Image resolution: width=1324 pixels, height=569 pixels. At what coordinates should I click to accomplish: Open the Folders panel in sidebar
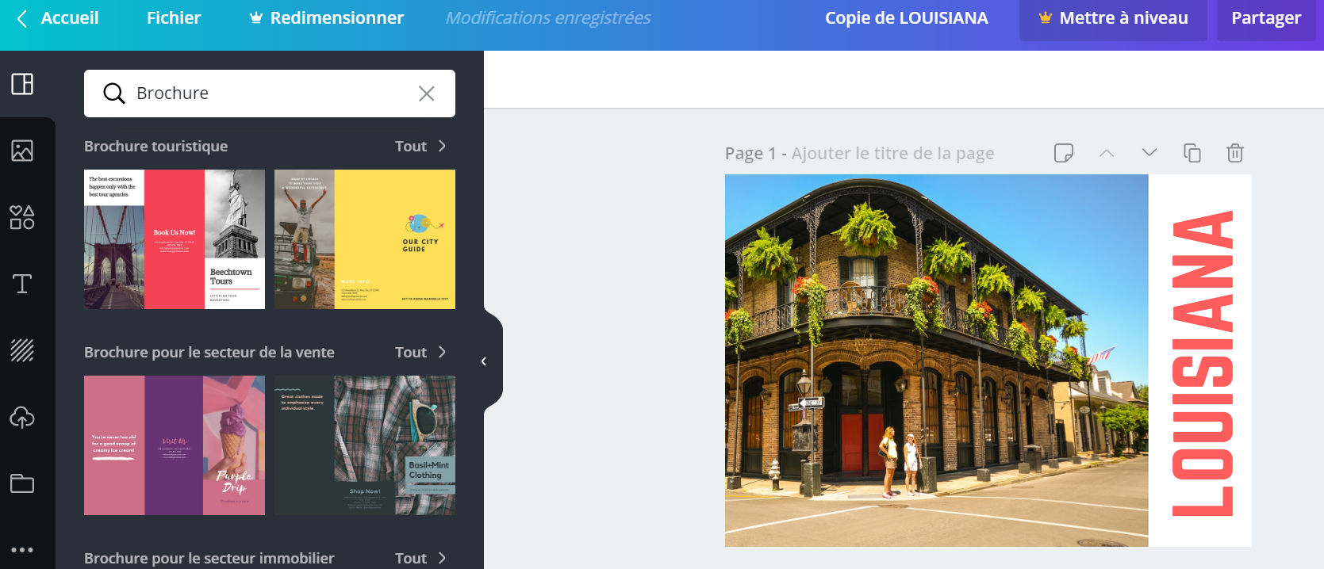pos(22,483)
